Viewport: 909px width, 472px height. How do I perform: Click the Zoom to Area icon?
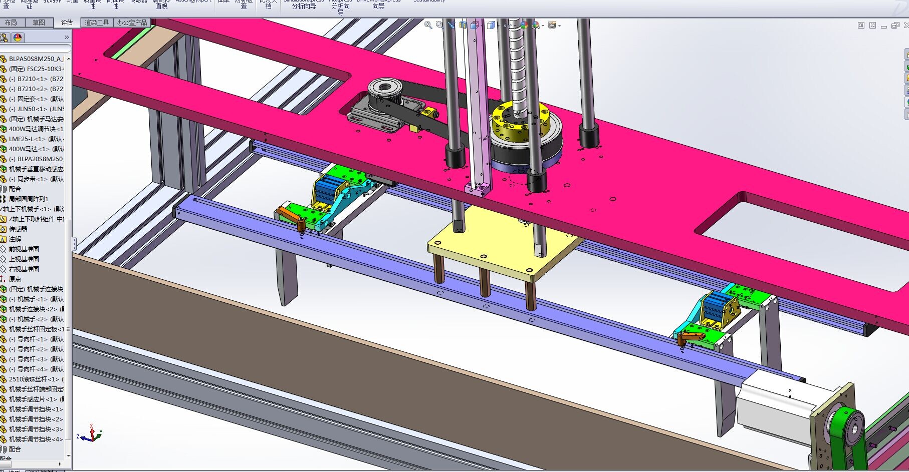point(439,25)
